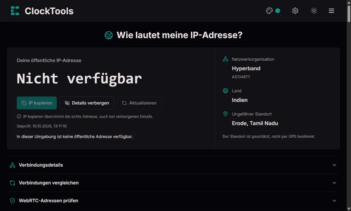Click the 'Nicht verfügbar' IP text
This screenshot has width=351, height=211.
(x=79, y=79)
